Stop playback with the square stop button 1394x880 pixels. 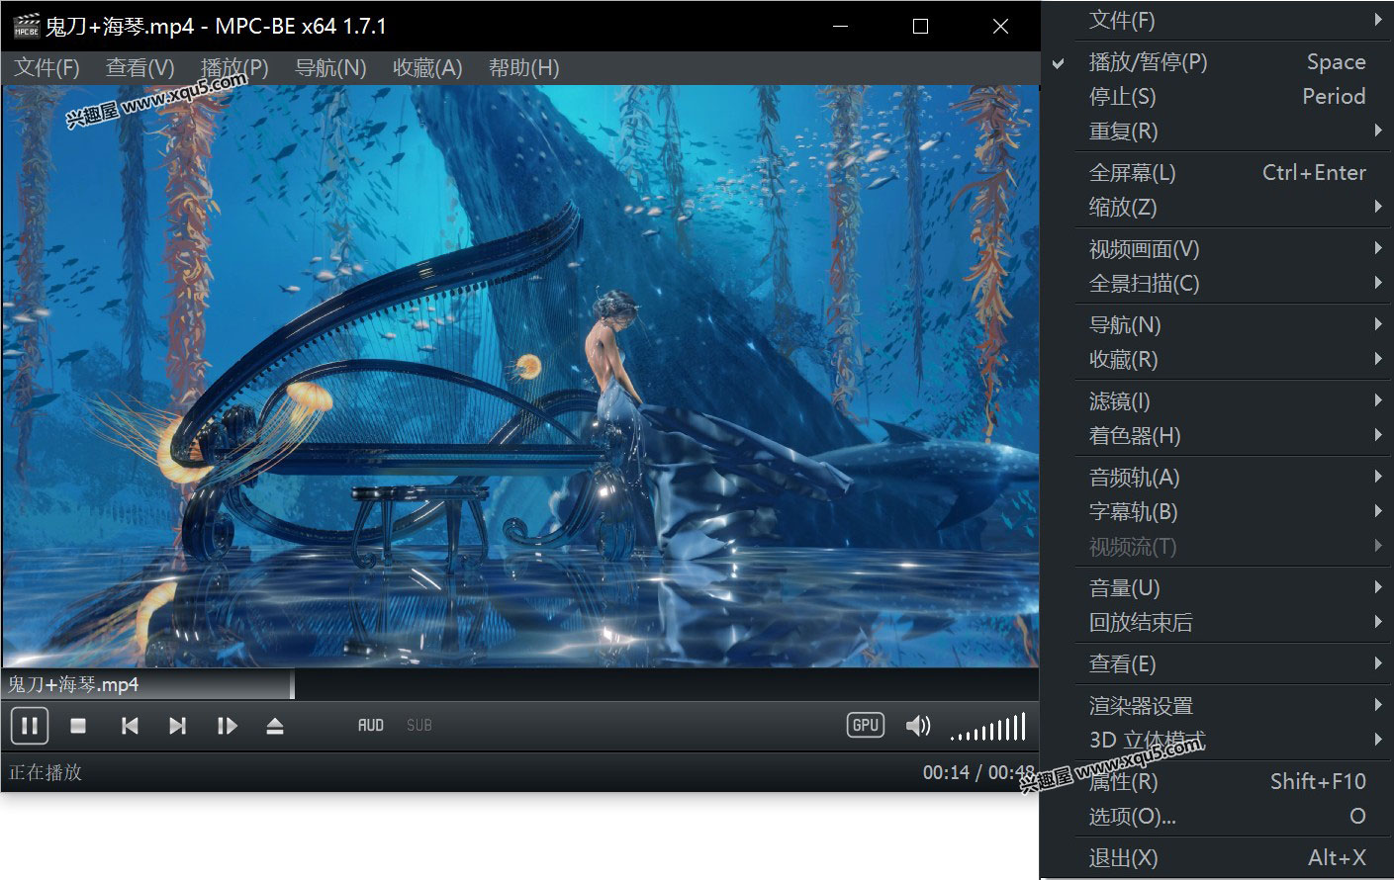point(78,726)
